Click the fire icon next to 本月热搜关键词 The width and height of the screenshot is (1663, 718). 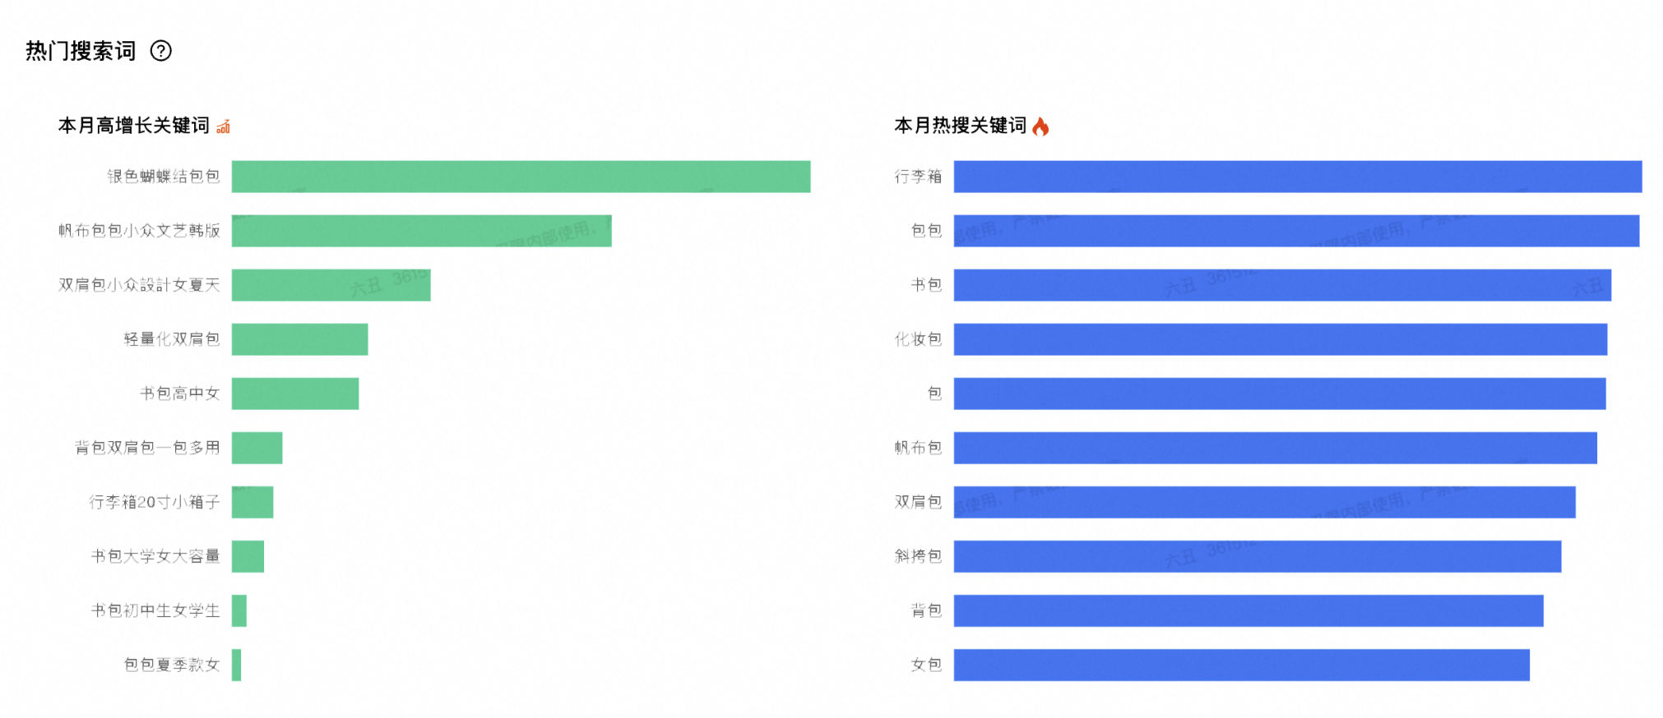(x=1040, y=127)
